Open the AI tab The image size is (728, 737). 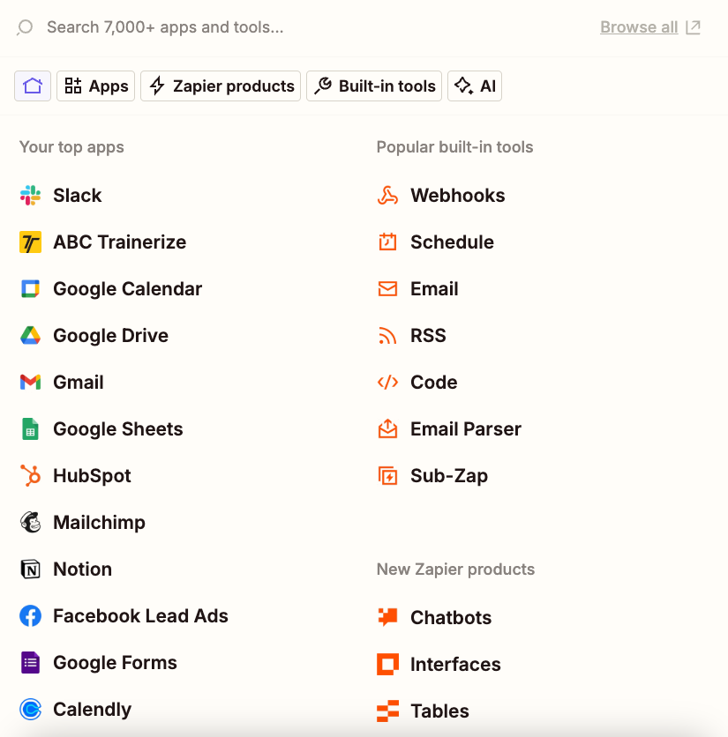coord(475,86)
